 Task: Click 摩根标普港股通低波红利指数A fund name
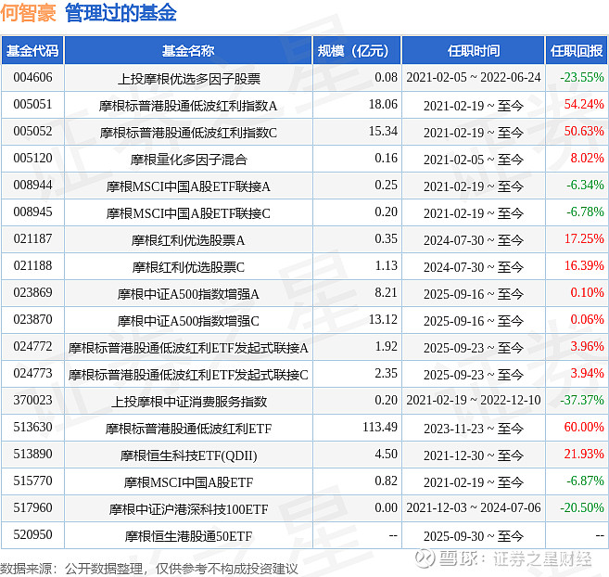(x=188, y=106)
